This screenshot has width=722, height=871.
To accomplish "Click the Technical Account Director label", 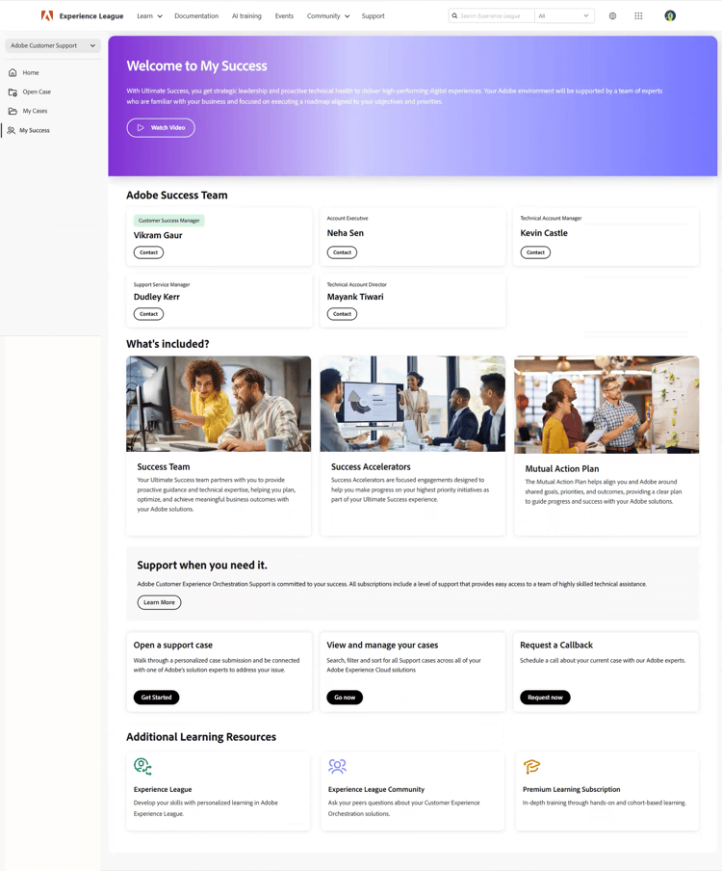I will tap(357, 284).
